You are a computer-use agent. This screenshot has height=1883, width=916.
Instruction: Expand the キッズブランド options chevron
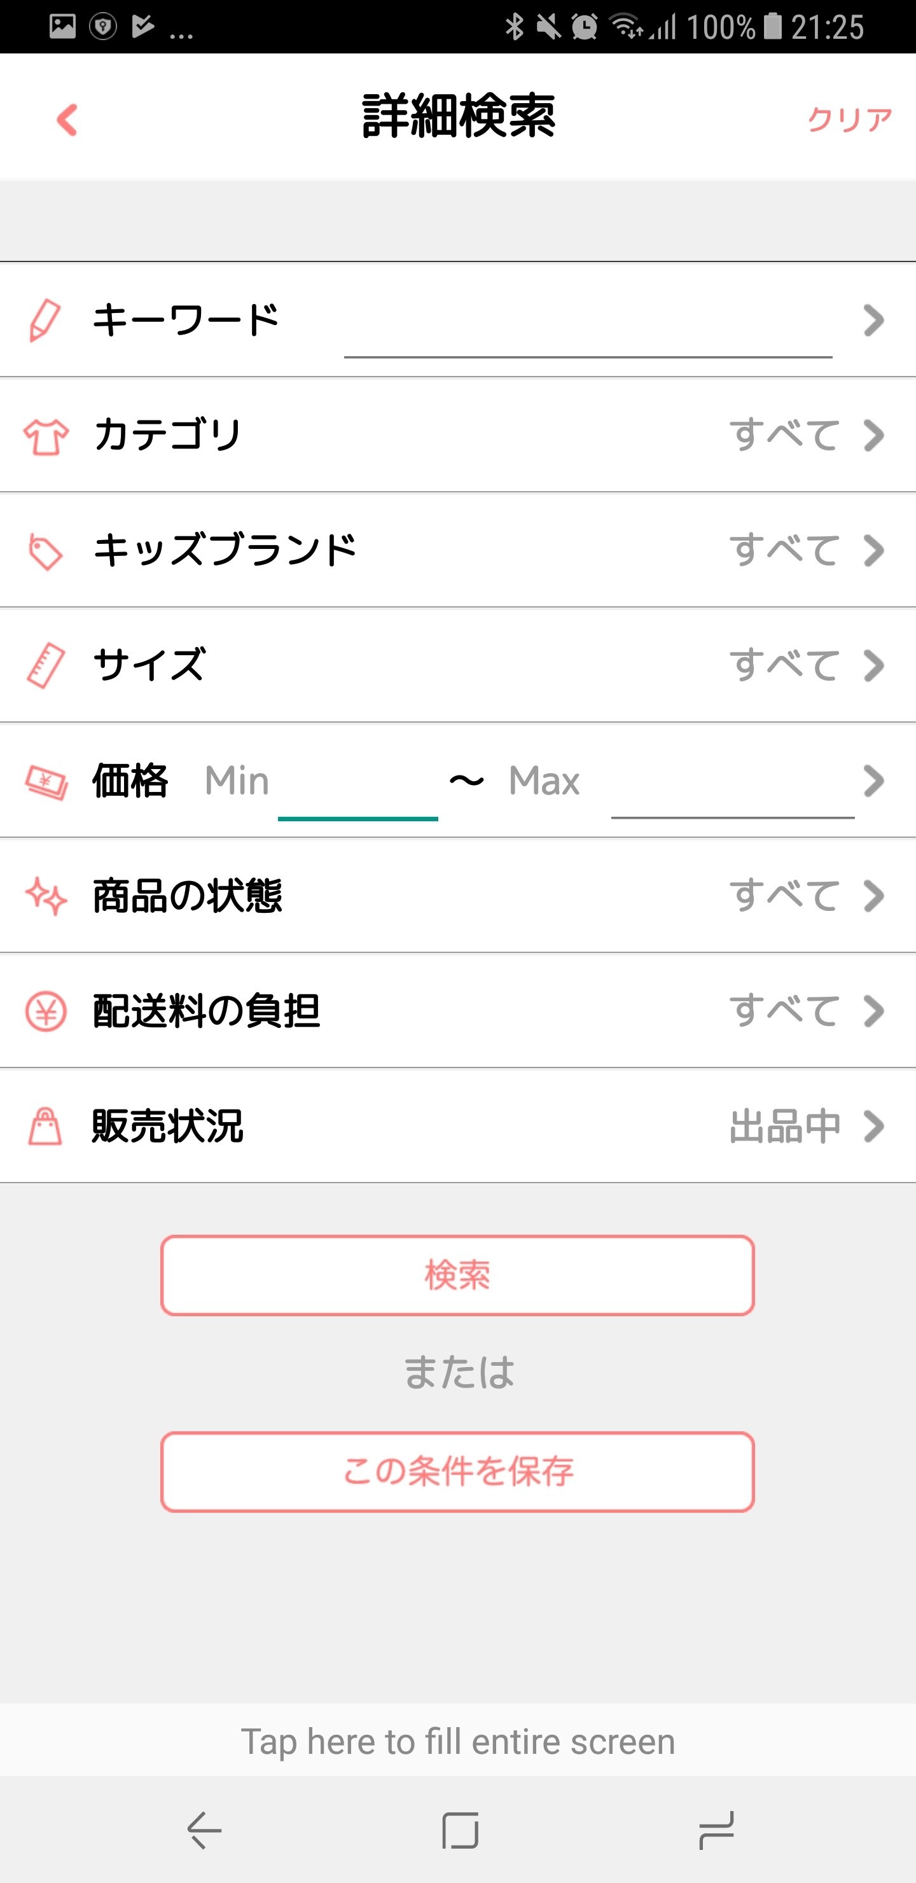[873, 550]
